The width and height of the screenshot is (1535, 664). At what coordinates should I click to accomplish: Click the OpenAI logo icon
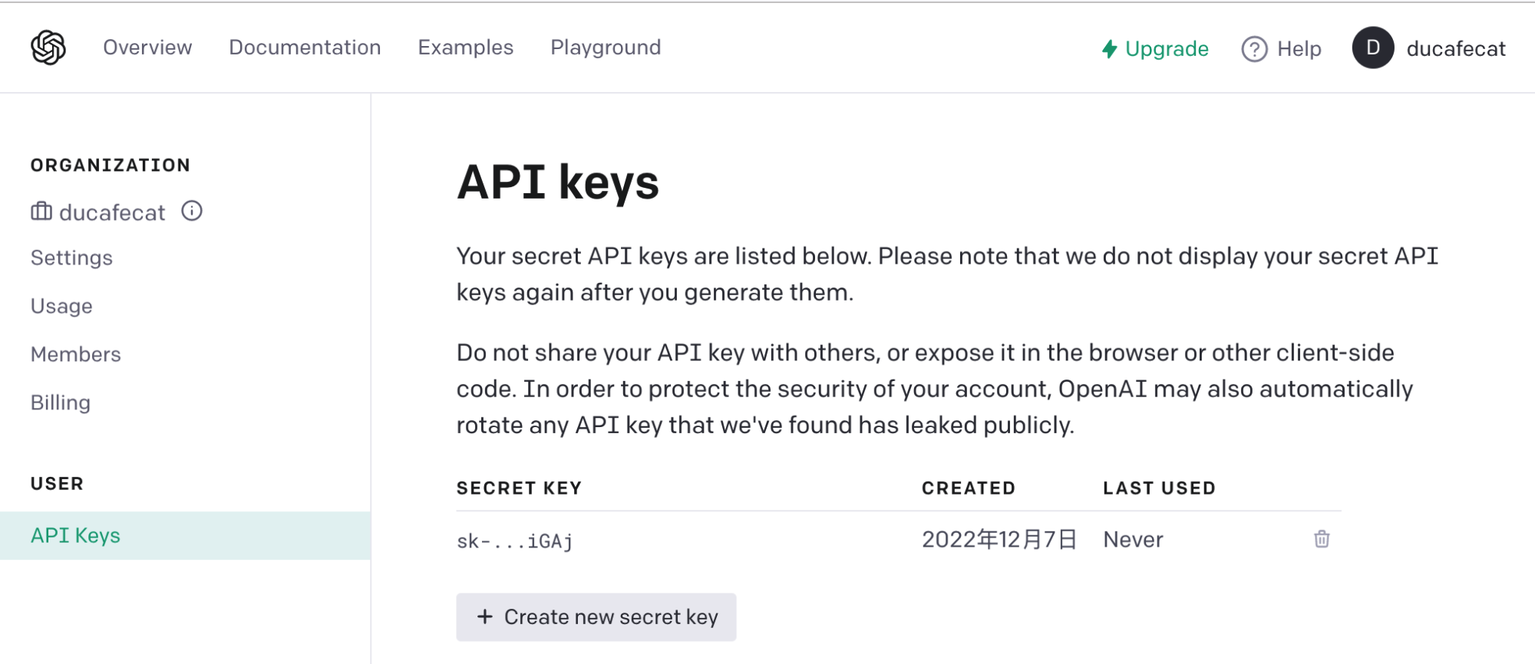coord(48,48)
